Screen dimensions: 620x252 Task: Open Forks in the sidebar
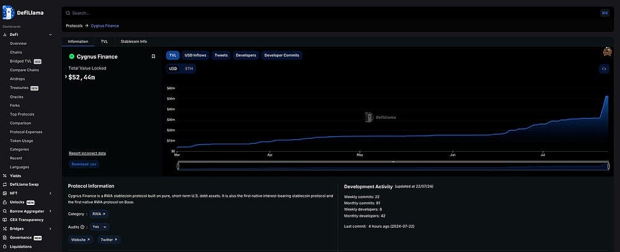click(x=15, y=105)
